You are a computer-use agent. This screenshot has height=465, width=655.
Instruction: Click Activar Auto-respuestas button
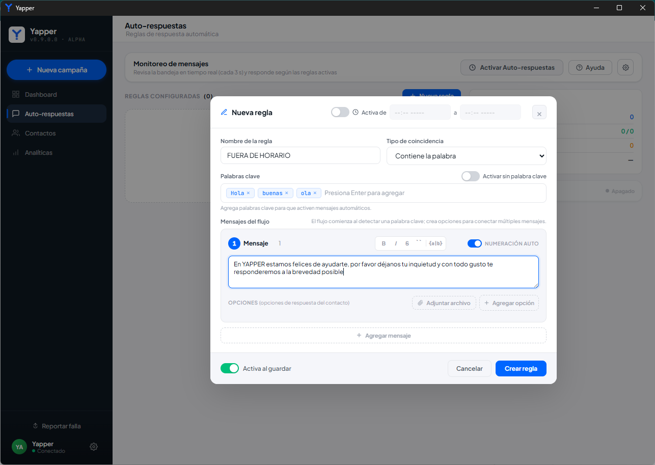tap(512, 67)
